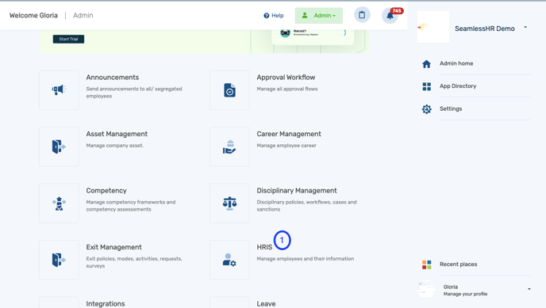Click Gloria's profile avatar
The width and height of the screenshot is (546, 308).
(x=426, y=289)
